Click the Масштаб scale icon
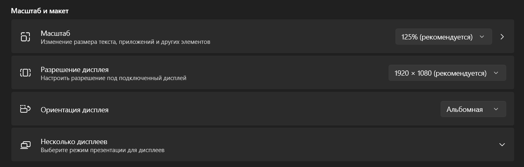Screen dimensions: 524x167 pos(25,37)
